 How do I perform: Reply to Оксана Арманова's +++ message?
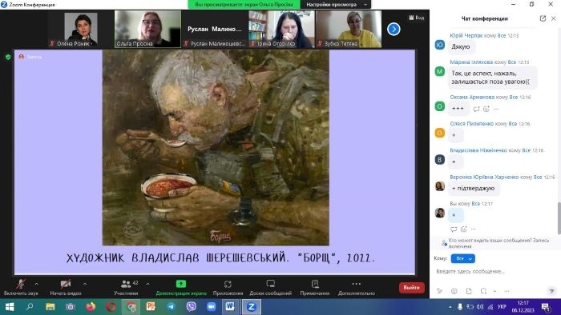point(476,110)
